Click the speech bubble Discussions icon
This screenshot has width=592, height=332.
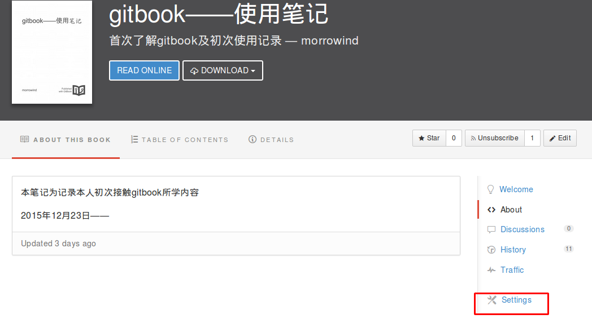click(x=491, y=230)
